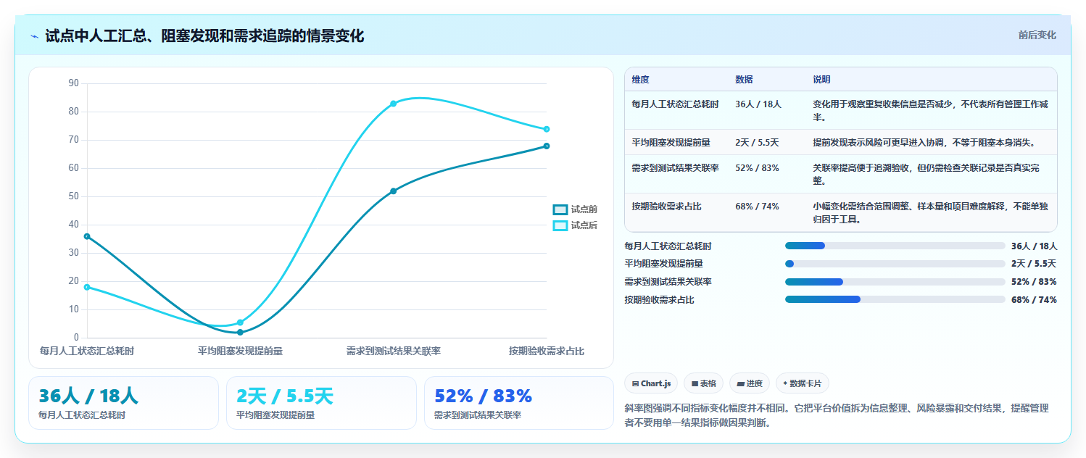The height and width of the screenshot is (458, 1086).
Task: Click the 0 tick on the y-axis
Action: click(x=76, y=338)
